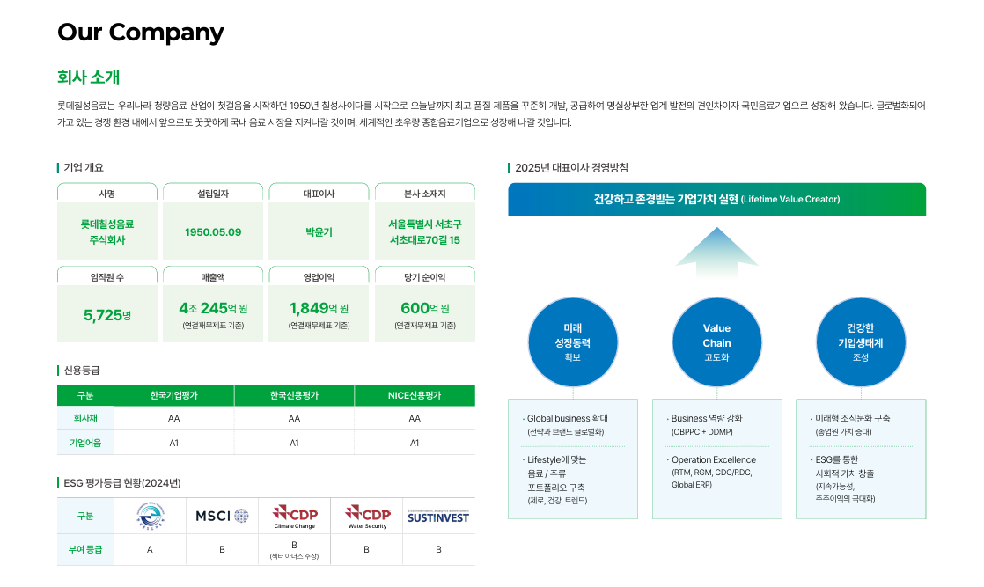Image resolution: width=984 pixels, height=587 pixels.
Task: Click the 2025년 대표이사 경영방침 heading
Action: pyautogui.click(x=572, y=167)
